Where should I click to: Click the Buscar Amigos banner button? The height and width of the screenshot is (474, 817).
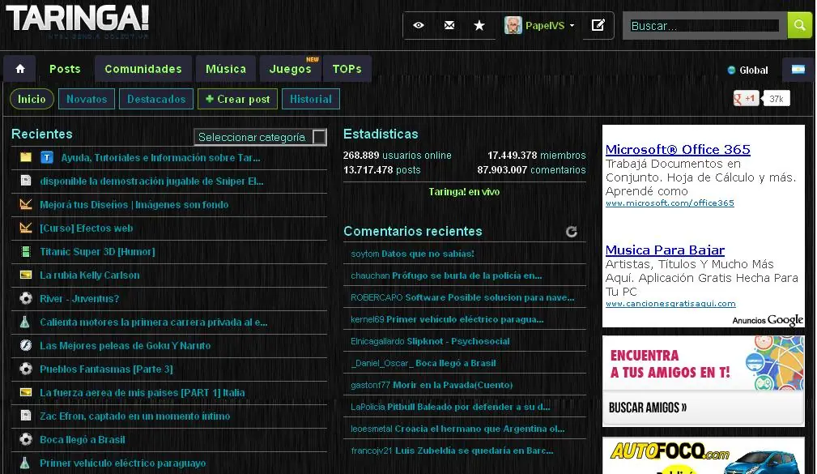[x=648, y=408]
